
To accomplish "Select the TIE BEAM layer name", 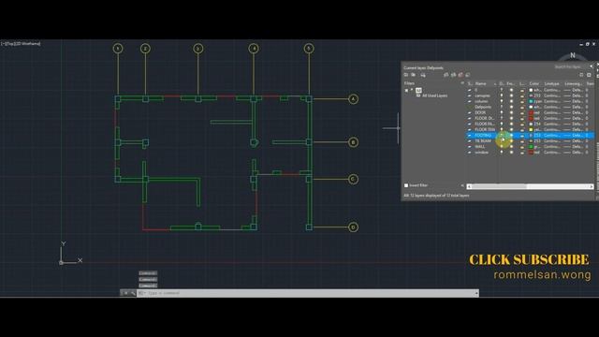I will pos(483,141).
